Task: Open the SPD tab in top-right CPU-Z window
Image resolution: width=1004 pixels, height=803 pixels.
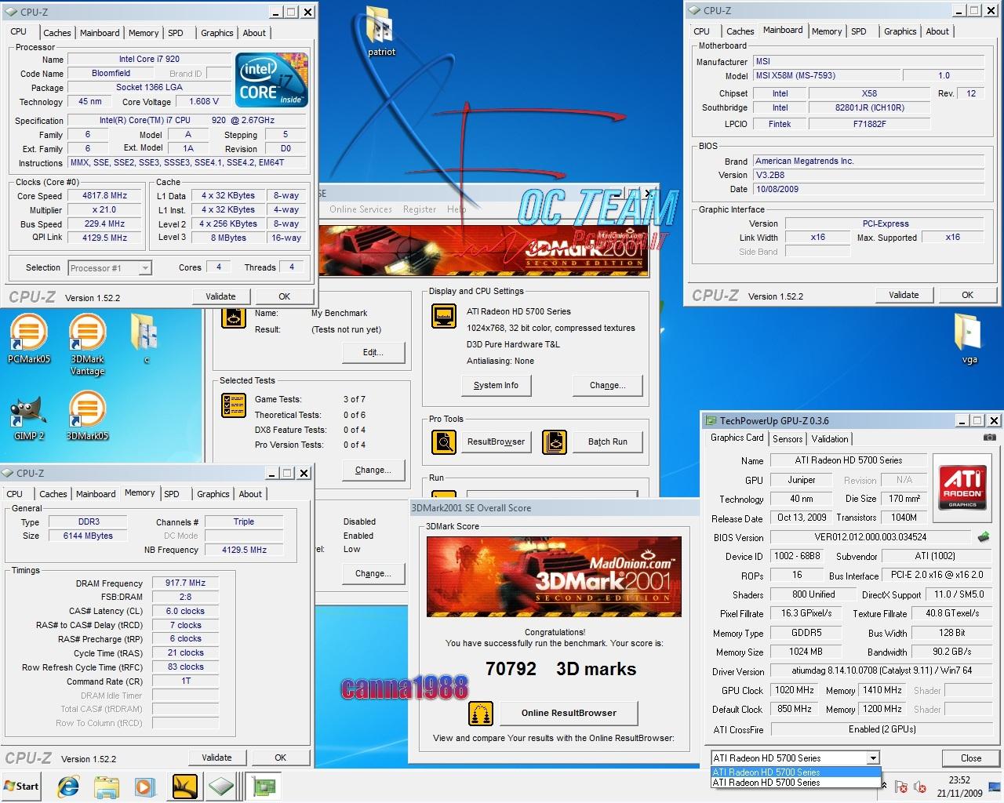Action: (x=859, y=31)
